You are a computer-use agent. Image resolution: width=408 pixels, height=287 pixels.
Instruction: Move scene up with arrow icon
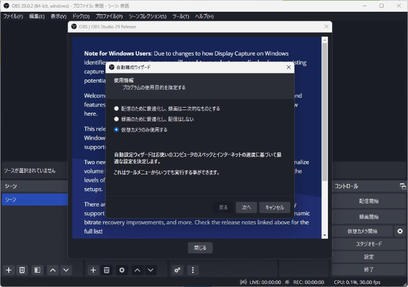pyautogui.click(x=53, y=270)
